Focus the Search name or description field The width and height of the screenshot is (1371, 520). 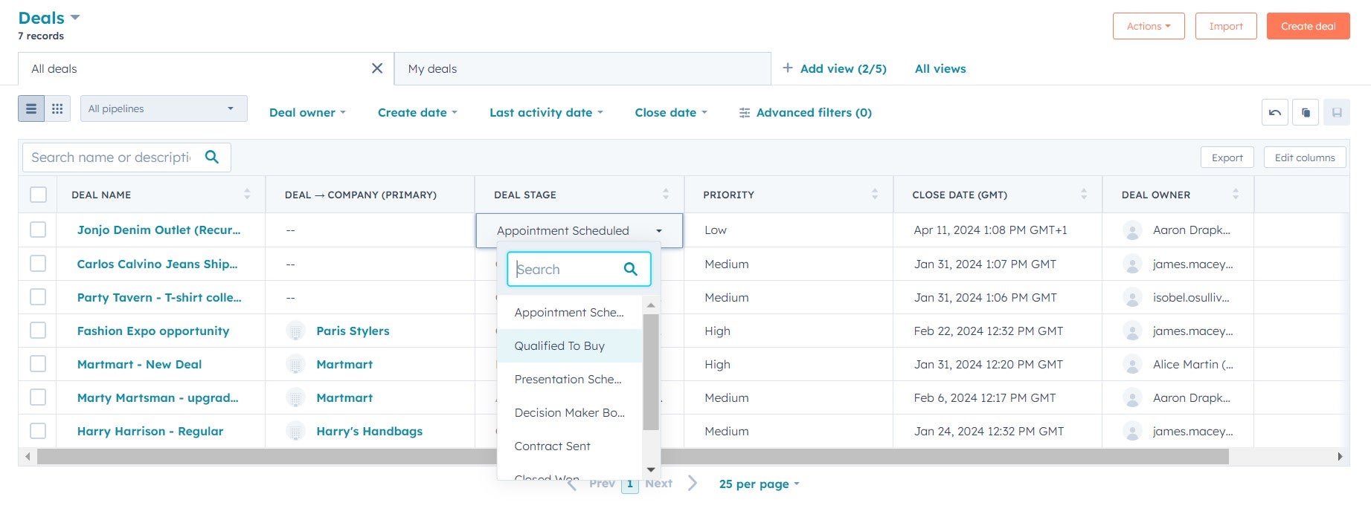point(126,157)
